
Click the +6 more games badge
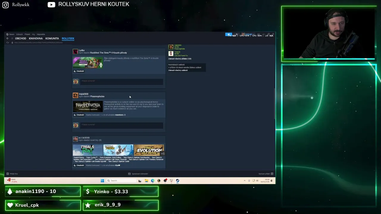coord(163,154)
